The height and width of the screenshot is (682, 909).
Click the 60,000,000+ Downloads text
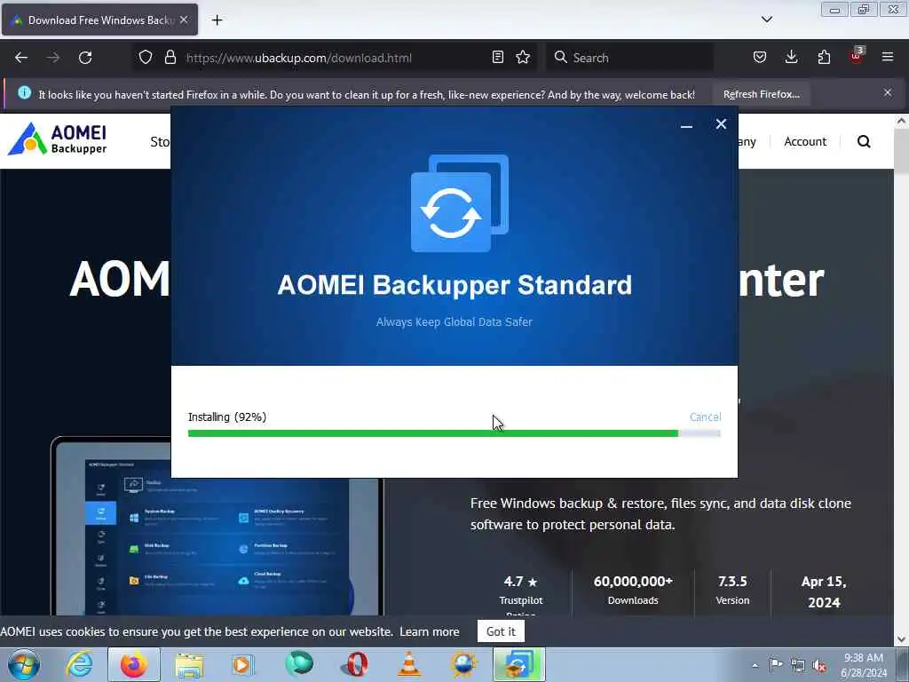(633, 591)
